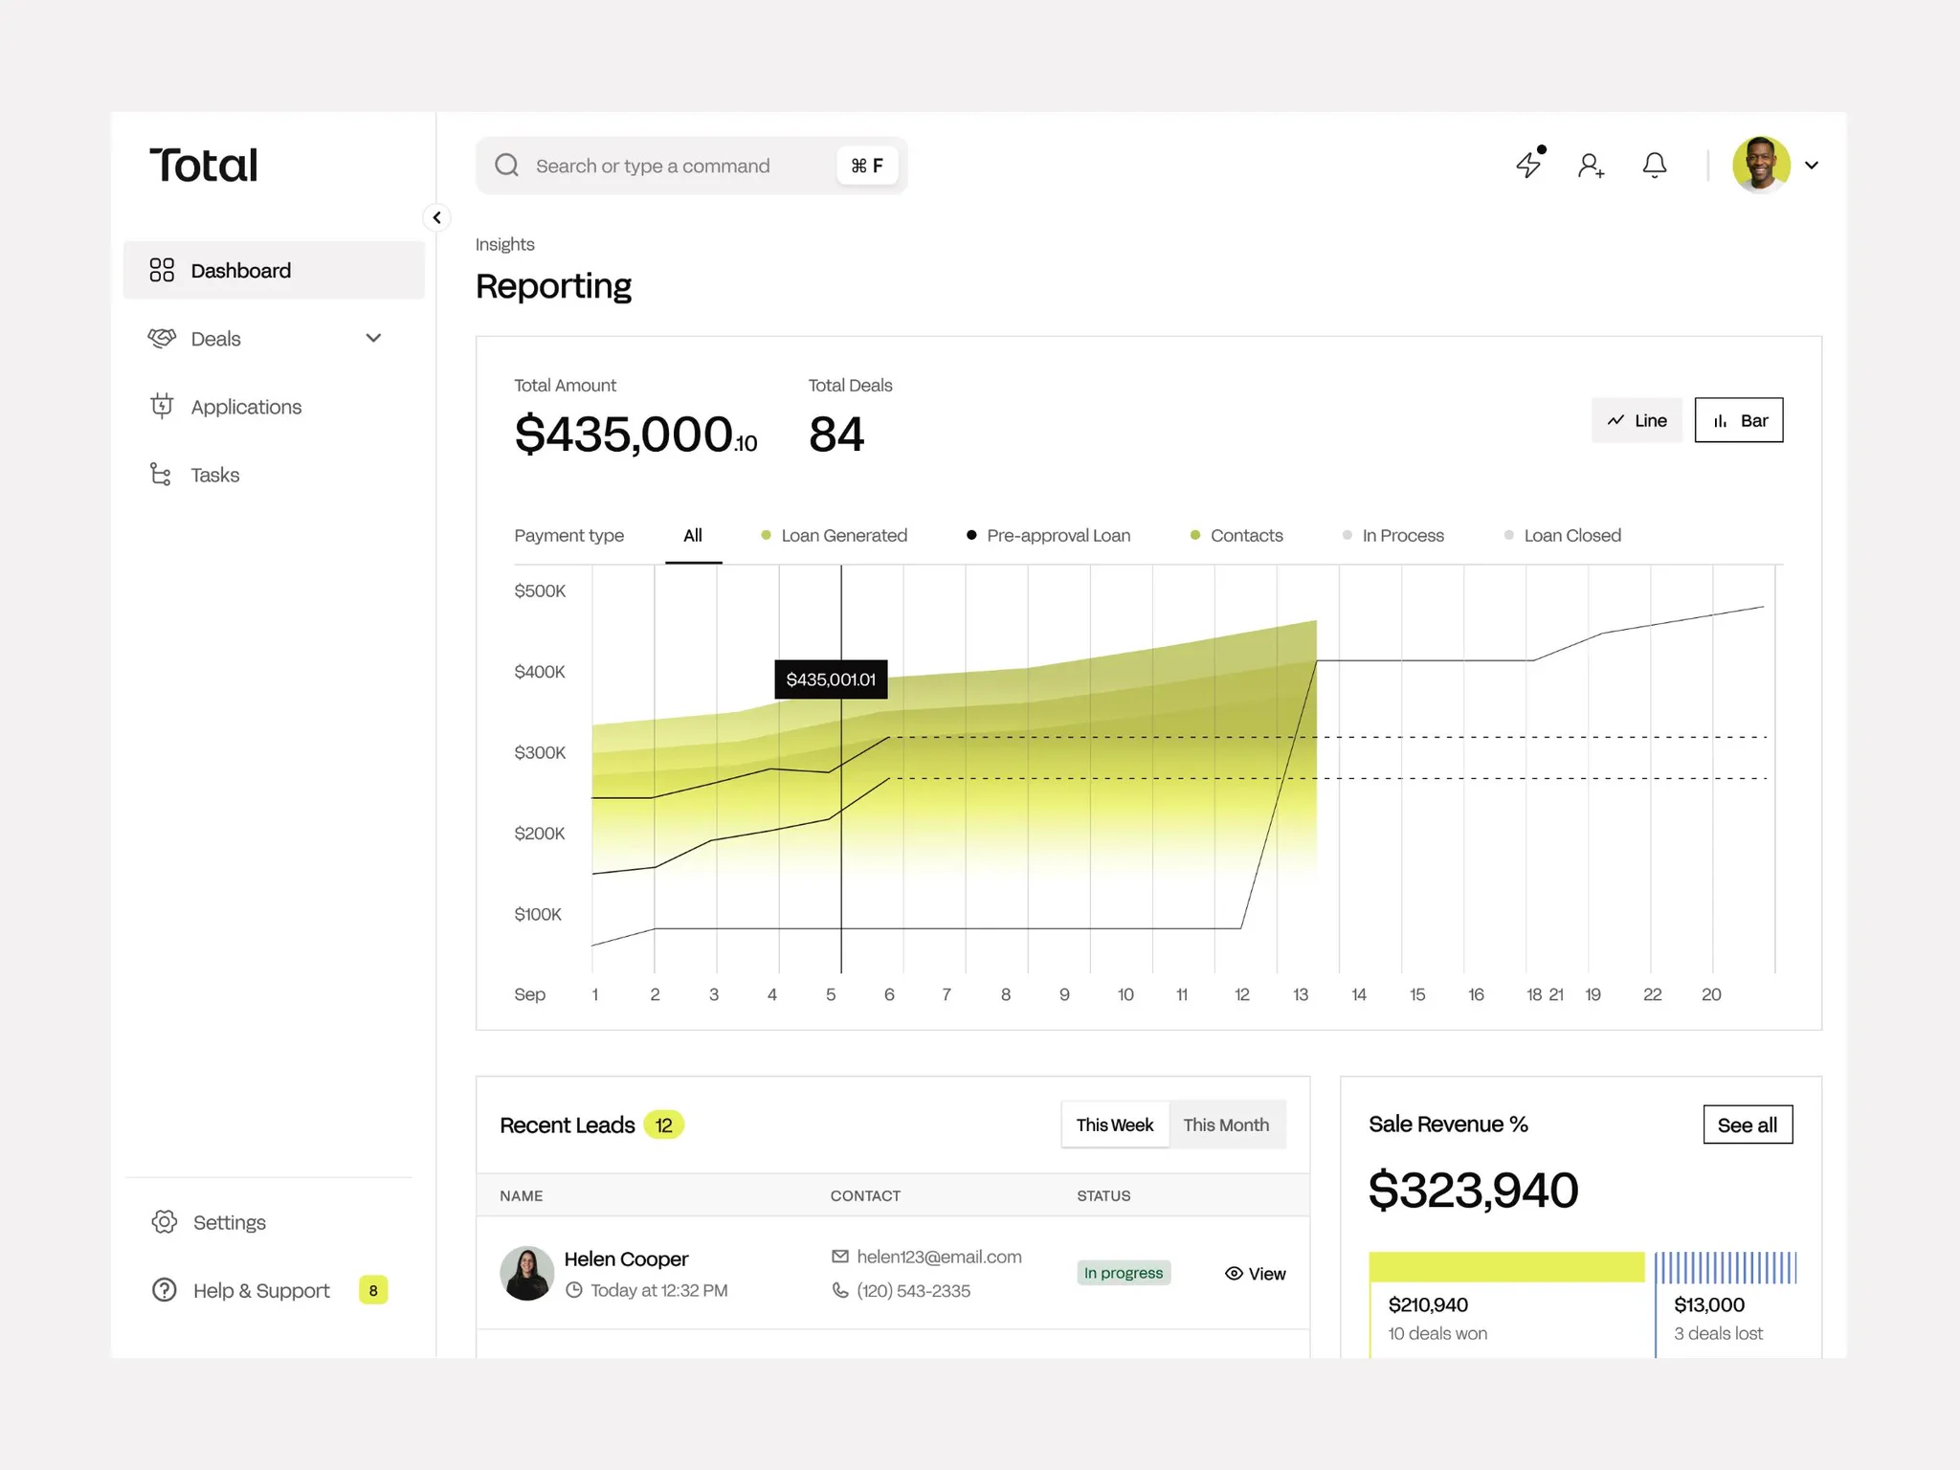
Task: Click the ⌘ F shortcut badge
Action: click(867, 166)
